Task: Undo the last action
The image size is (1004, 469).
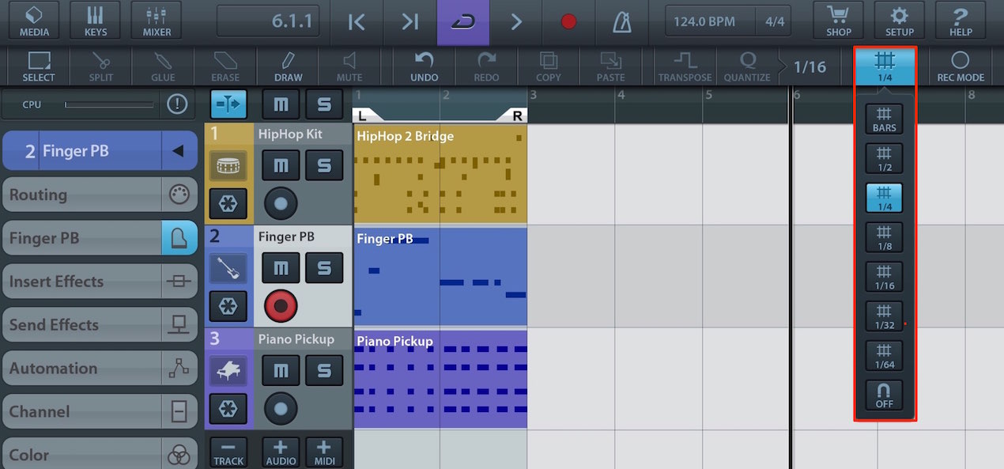Action: pyautogui.click(x=424, y=66)
